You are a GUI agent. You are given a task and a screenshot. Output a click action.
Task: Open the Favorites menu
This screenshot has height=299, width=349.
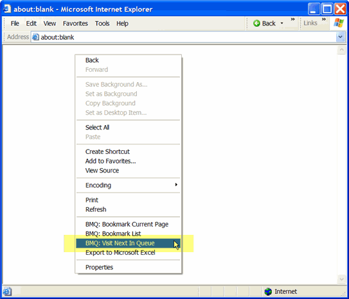(x=75, y=23)
